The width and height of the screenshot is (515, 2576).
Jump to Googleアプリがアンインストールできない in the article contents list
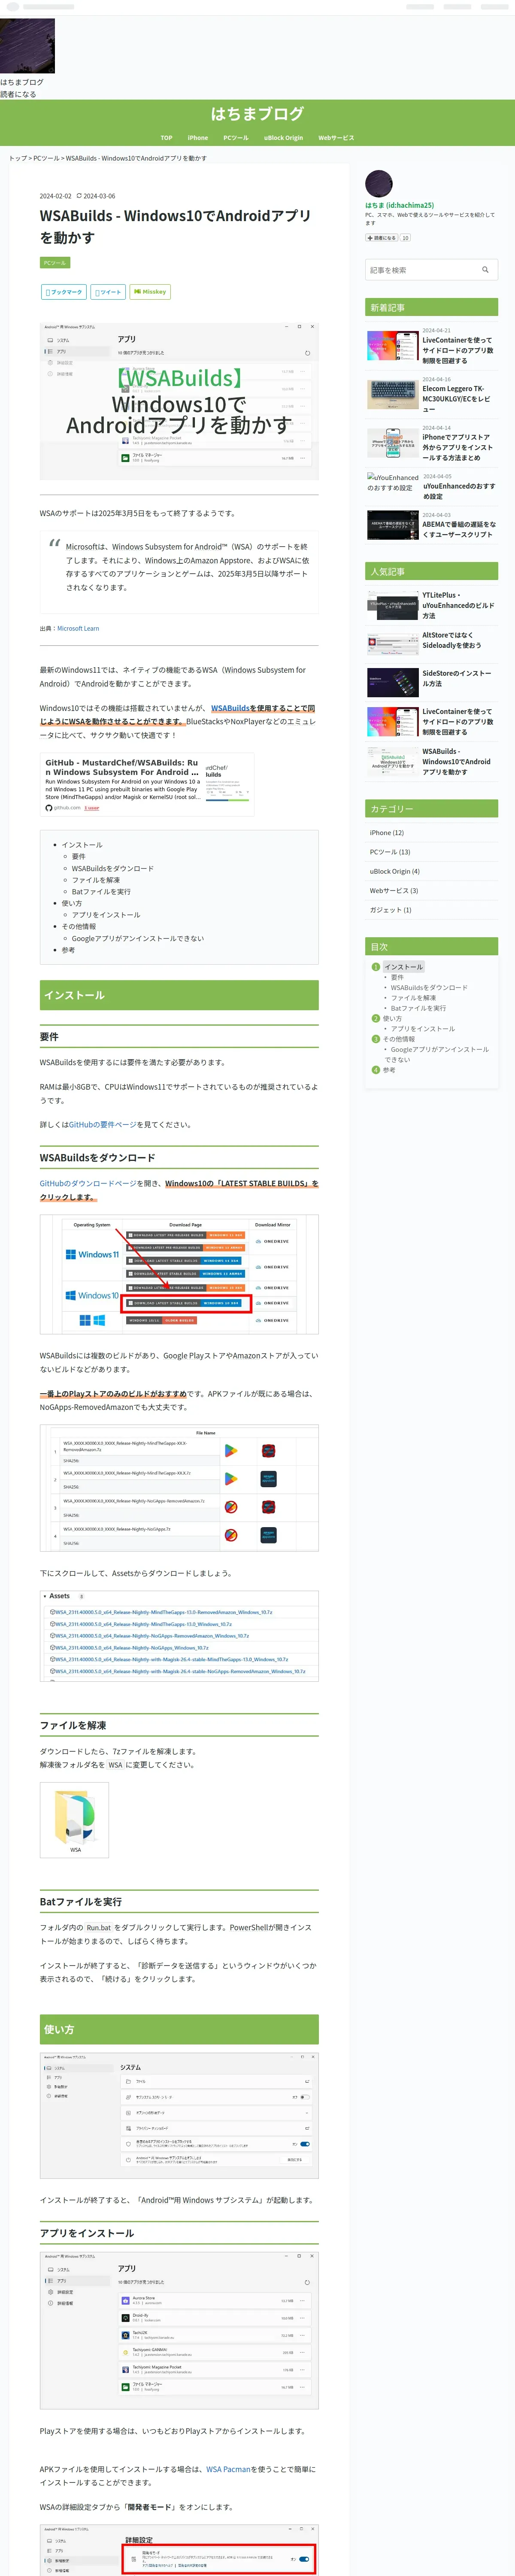point(138,939)
